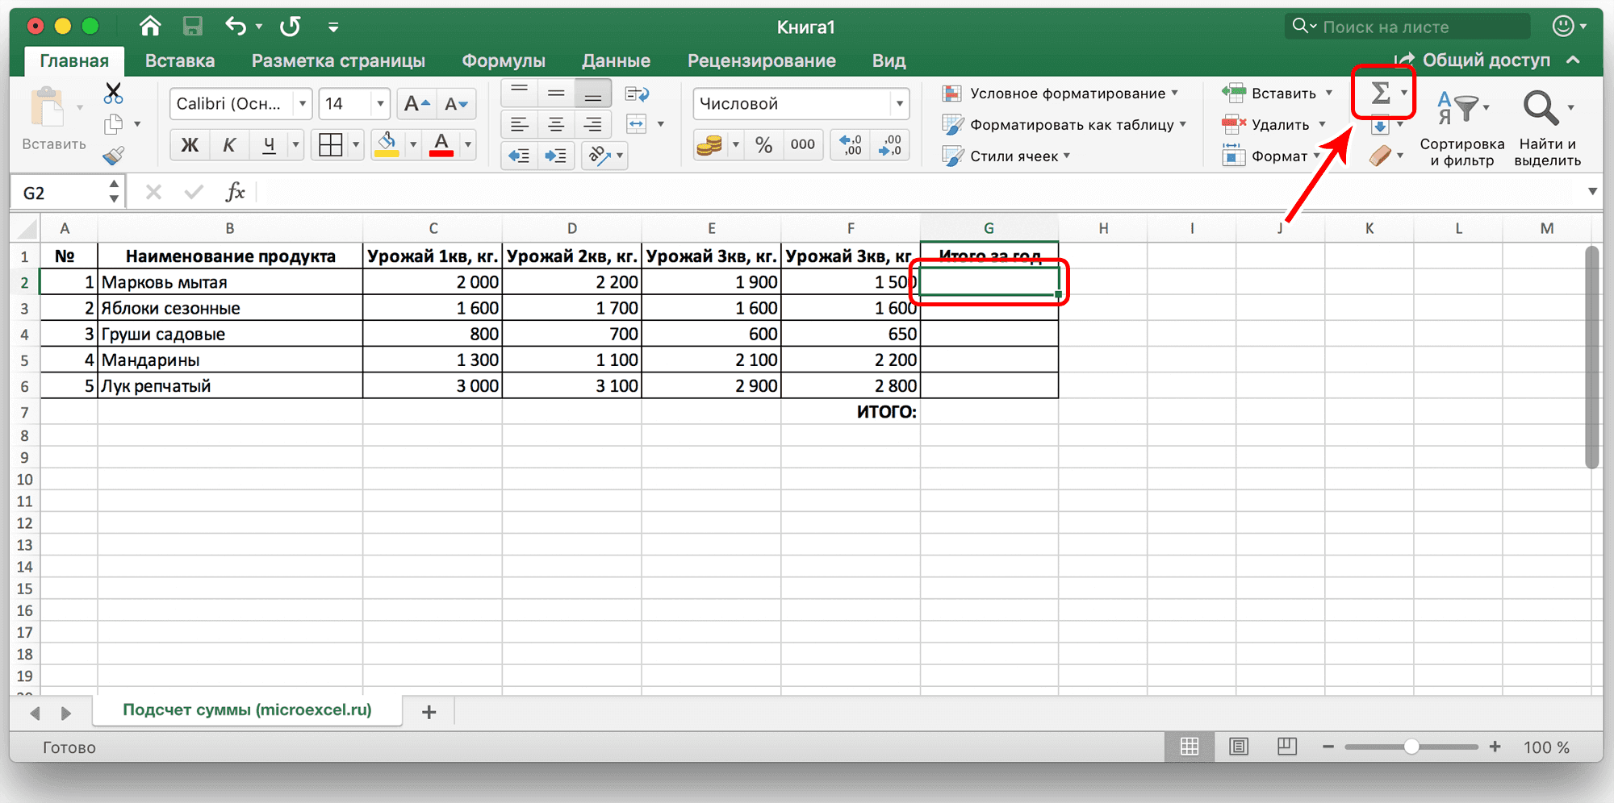
Task: Click the AutoSum Σ icon
Action: 1382,93
